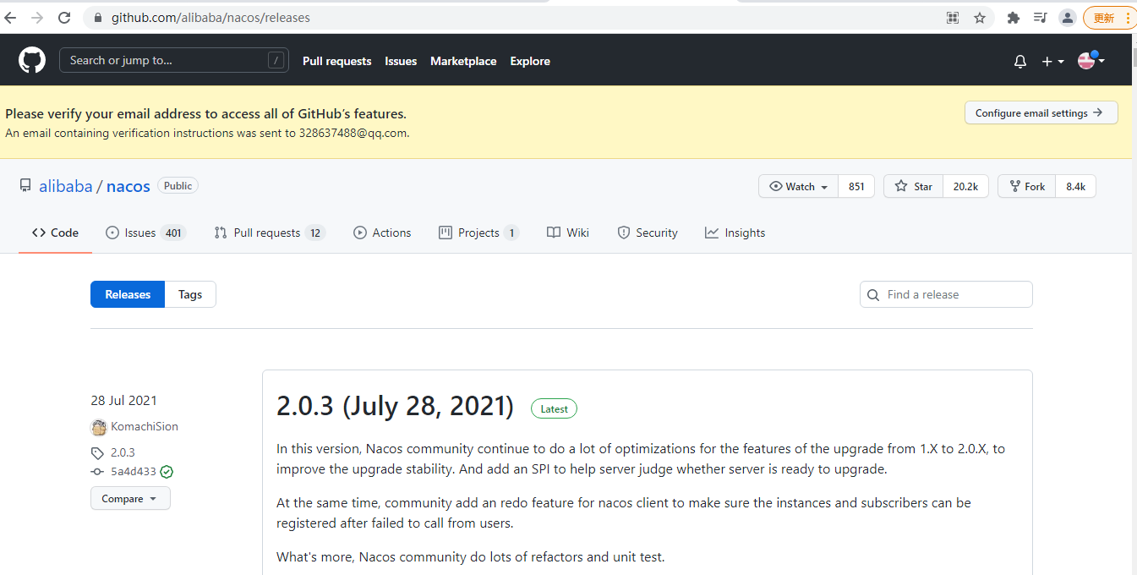Select the Releases toggle button
The height and width of the screenshot is (575, 1137).
point(128,294)
